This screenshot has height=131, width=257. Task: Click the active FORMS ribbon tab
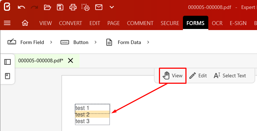pos(195,23)
